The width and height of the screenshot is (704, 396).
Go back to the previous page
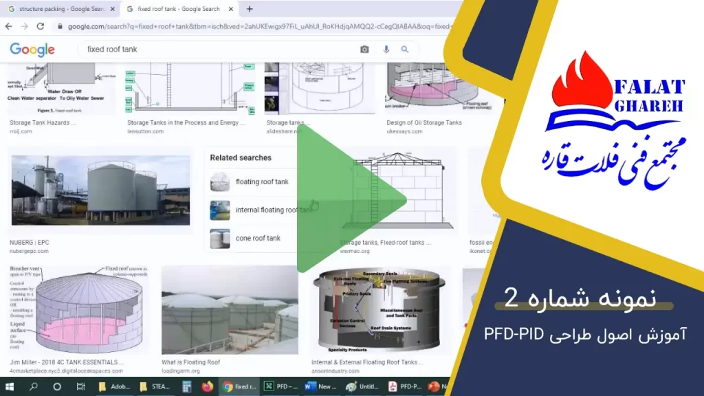[8, 27]
